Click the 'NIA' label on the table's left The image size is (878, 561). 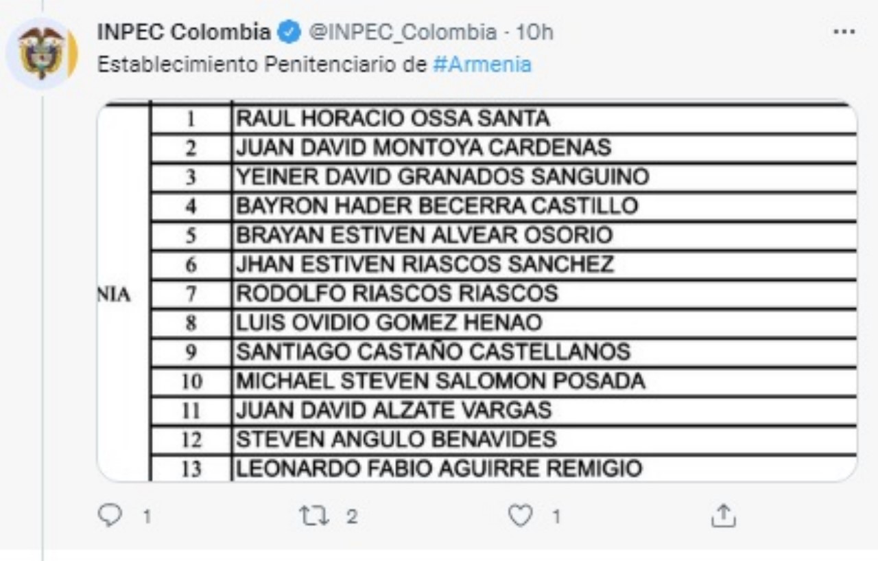pyautogui.click(x=115, y=295)
